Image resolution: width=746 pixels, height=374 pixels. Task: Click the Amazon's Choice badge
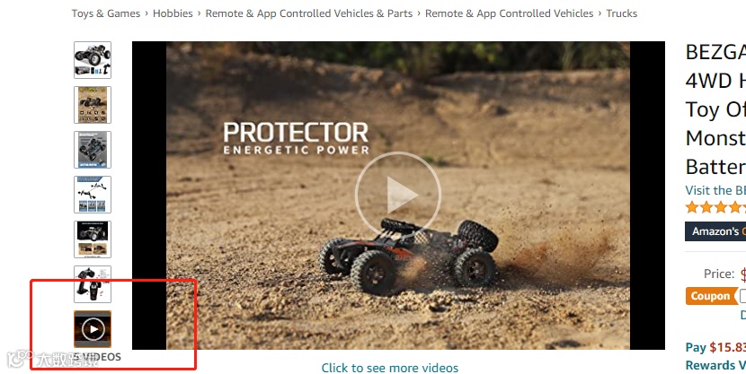coord(715,231)
